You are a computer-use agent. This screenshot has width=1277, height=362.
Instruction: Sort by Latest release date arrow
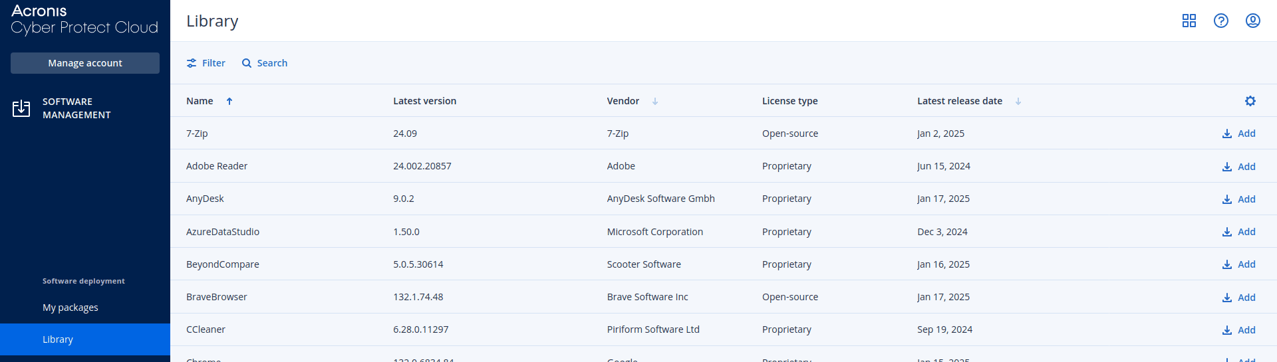[x=1018, y=101]
